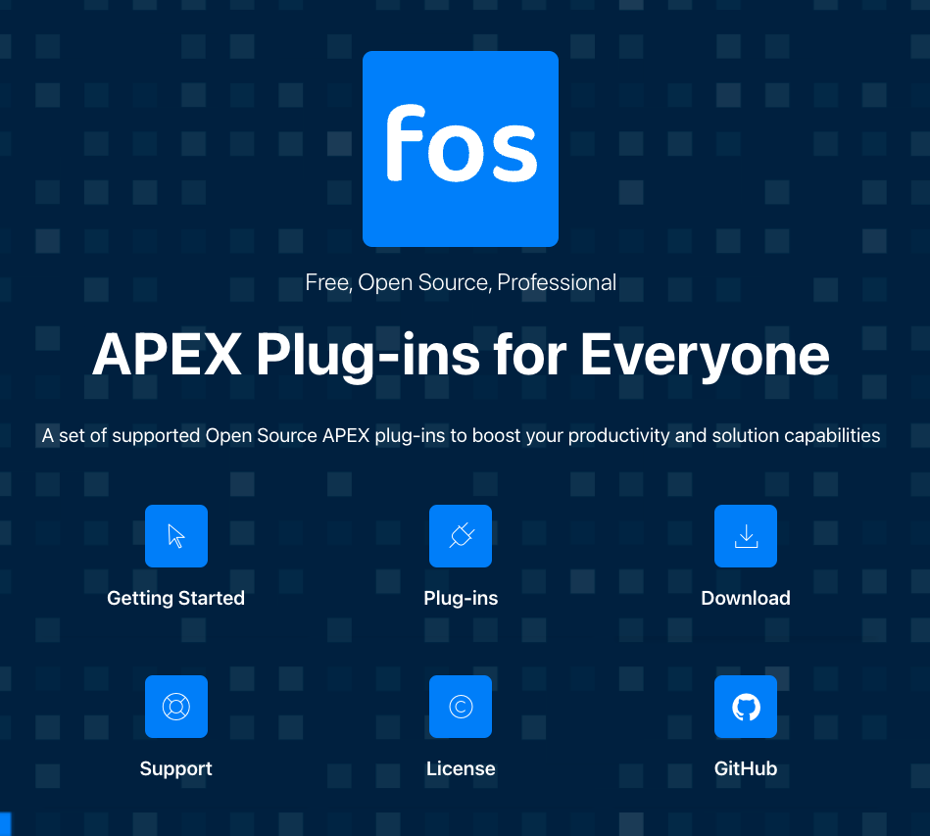Follow the Getting Started text link
The image size is (930, 836).
coord(175,598)
